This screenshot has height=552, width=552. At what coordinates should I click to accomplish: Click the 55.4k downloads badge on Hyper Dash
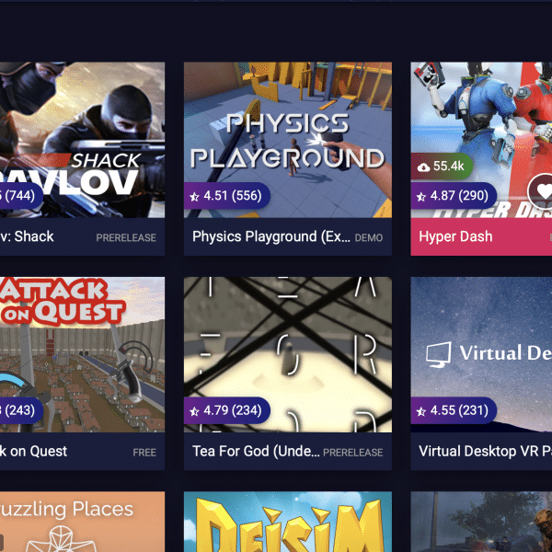pos(442,166)
